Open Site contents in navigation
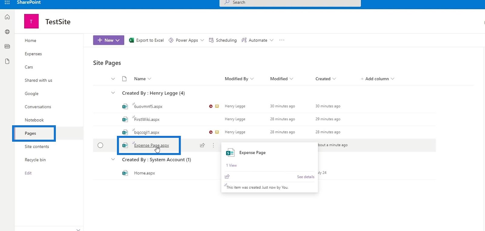Screen dimensions: 485x231 coord(37,147)
